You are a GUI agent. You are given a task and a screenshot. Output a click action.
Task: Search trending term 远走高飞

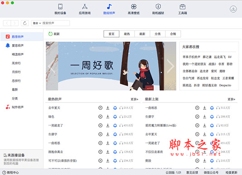[x=220, y=57]
